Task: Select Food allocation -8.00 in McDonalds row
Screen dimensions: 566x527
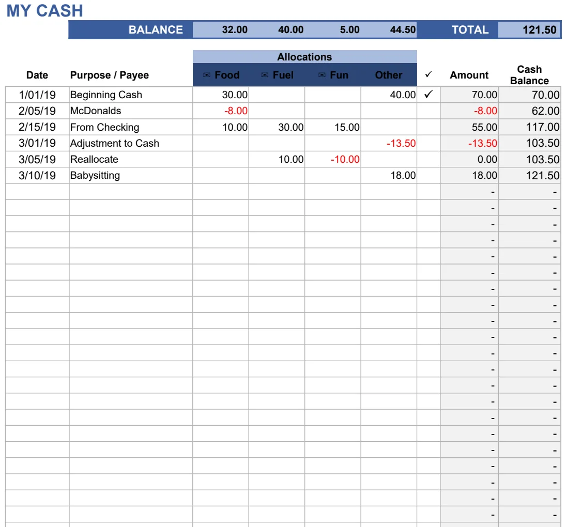Action: [x=221, y=111]
